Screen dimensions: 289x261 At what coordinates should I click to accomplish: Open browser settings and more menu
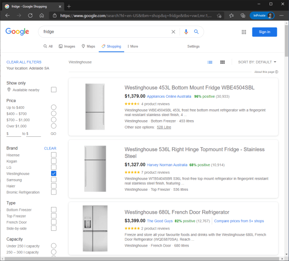tap(281, 16)
